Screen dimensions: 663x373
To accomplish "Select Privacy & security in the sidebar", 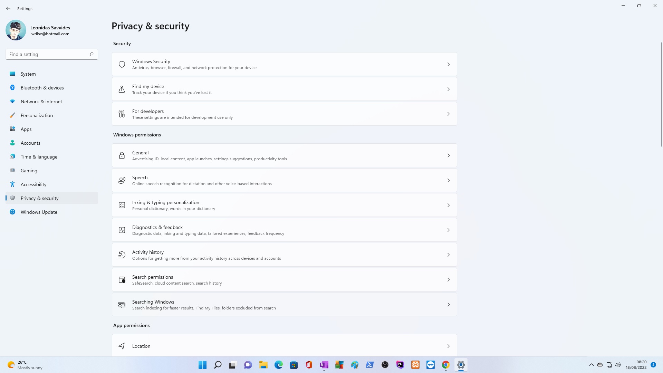I will 52,198.
